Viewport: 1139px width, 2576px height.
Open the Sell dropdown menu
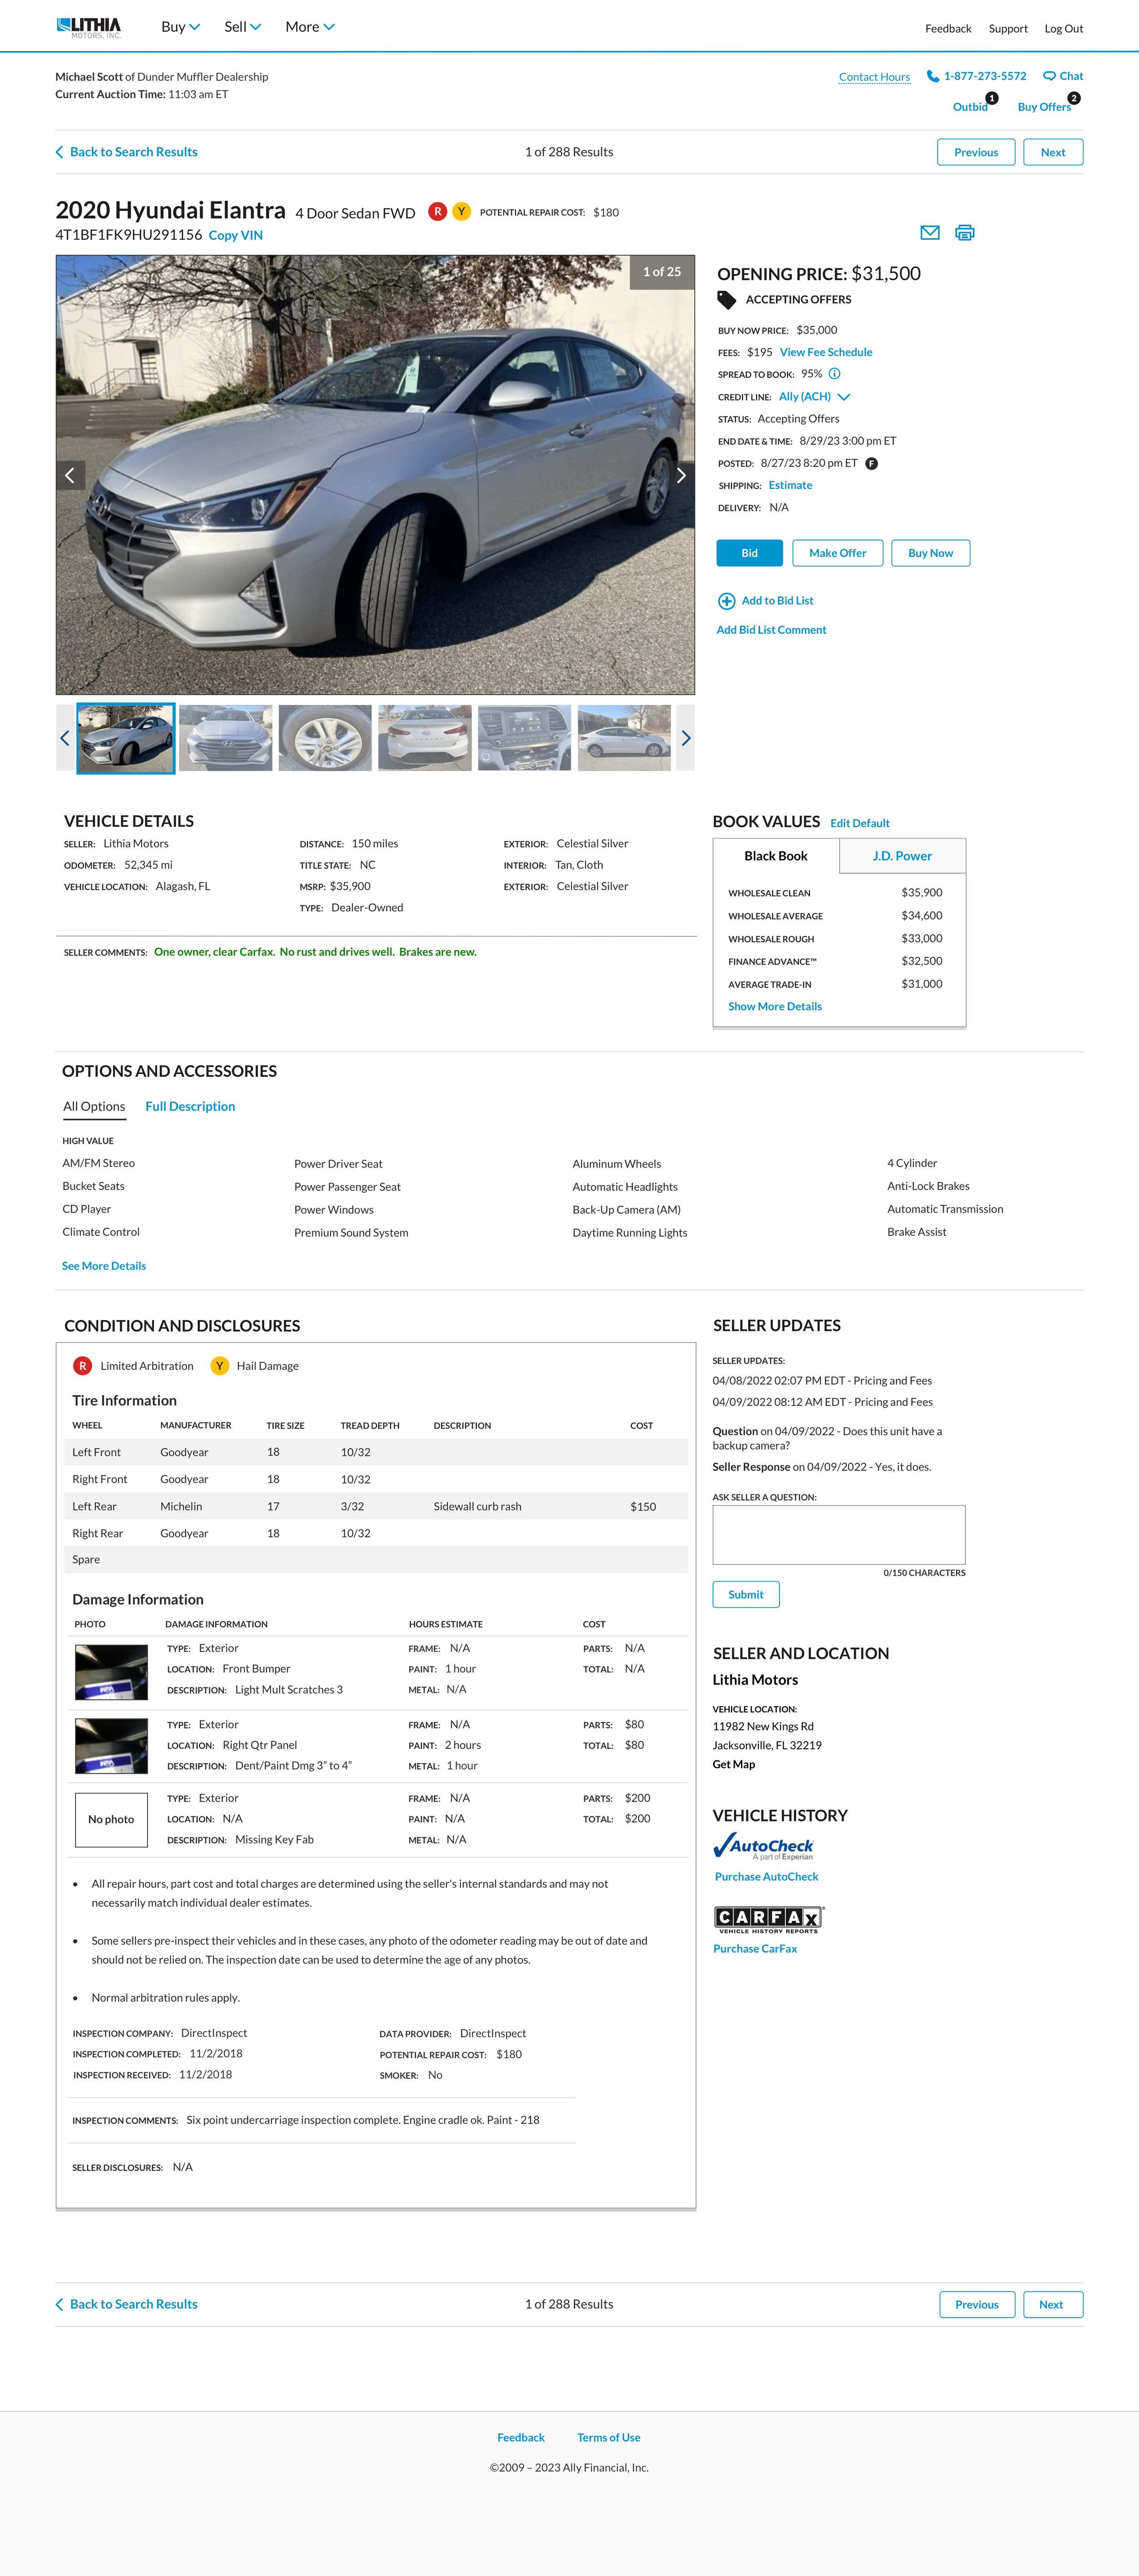coord(242,27)
